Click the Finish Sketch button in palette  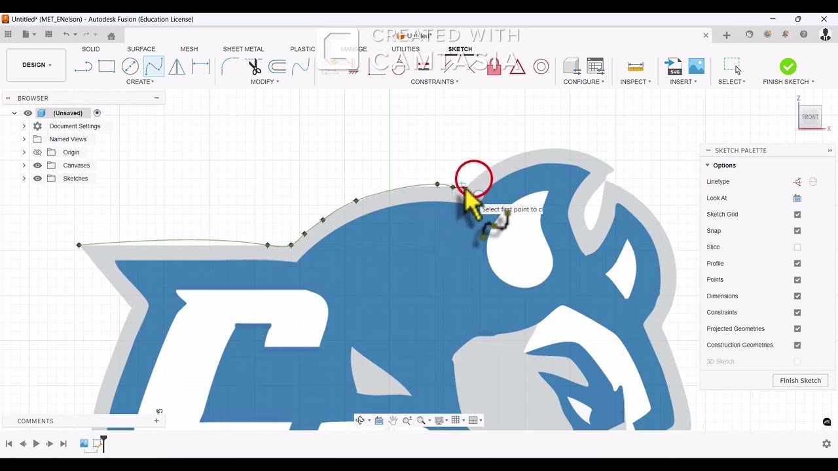pos(800,381)
